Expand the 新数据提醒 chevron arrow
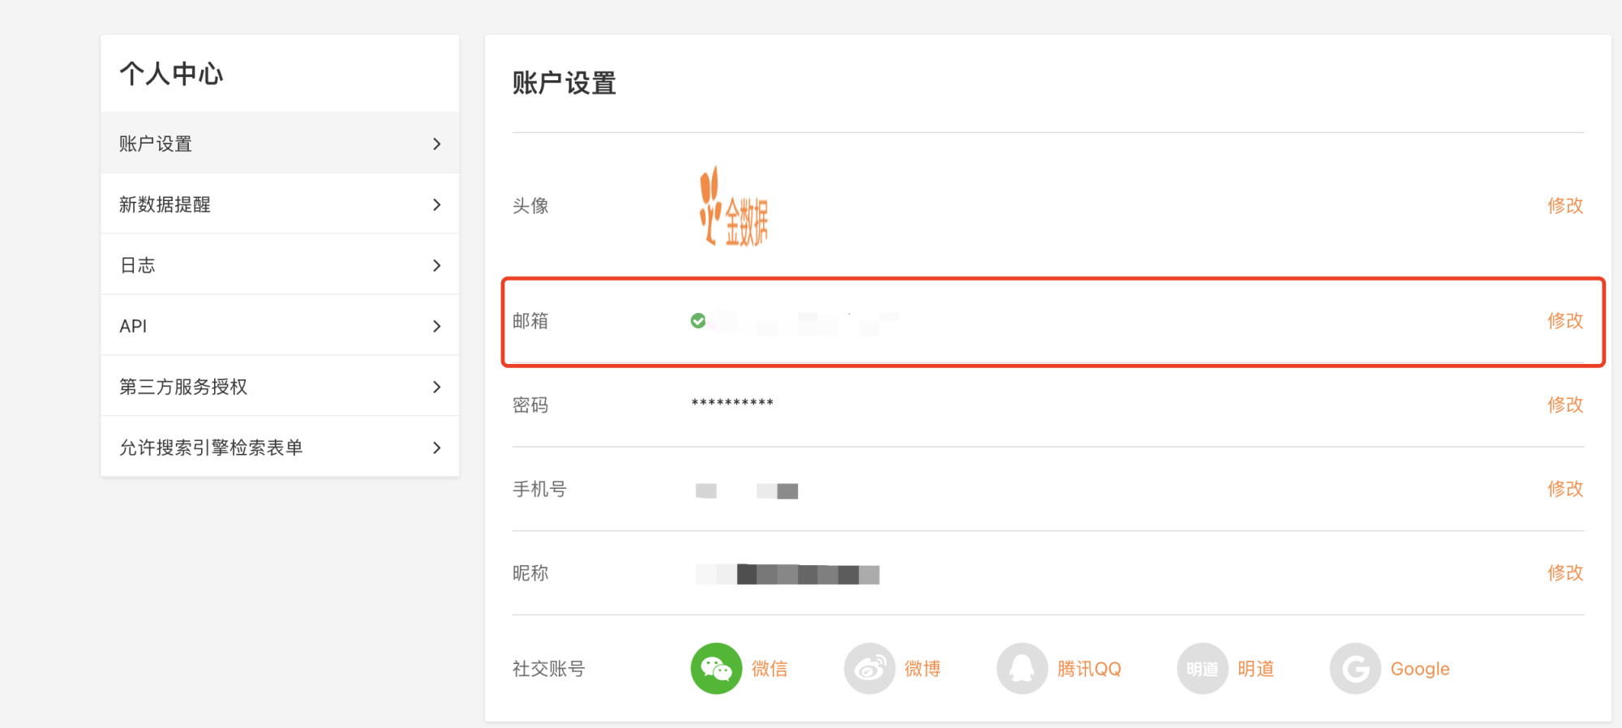Image resolution: width=1622 pixels, height=728 pixels. tap(437, 204)
